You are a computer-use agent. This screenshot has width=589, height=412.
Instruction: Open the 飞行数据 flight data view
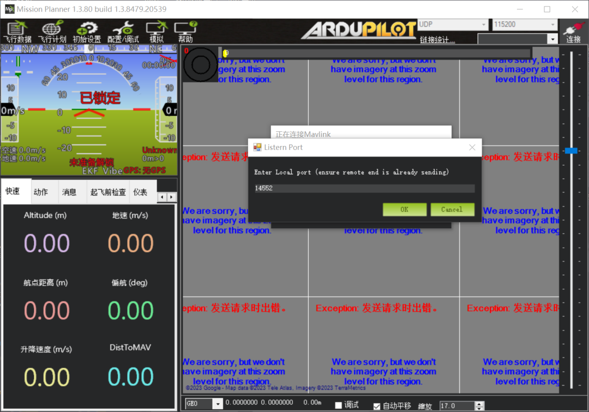click(x=17, y=32)
